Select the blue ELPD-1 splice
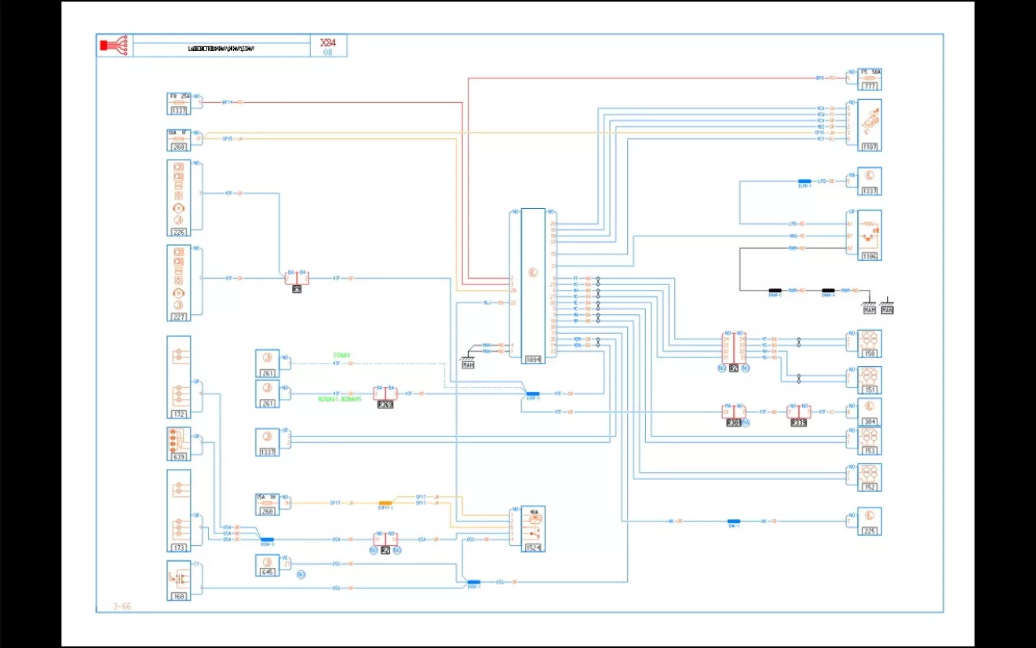The height and width of the screenshot is (648, 1036). pyautogui.click(x=804, y=182)
